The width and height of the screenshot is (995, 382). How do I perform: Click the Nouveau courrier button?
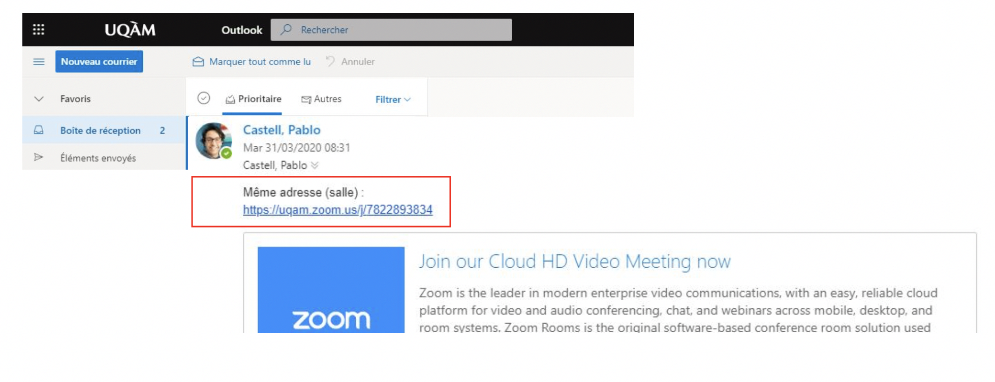(99, 61)
